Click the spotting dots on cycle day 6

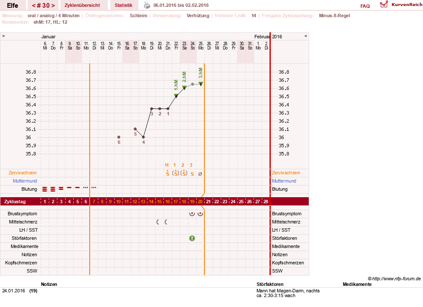(86, 187)
